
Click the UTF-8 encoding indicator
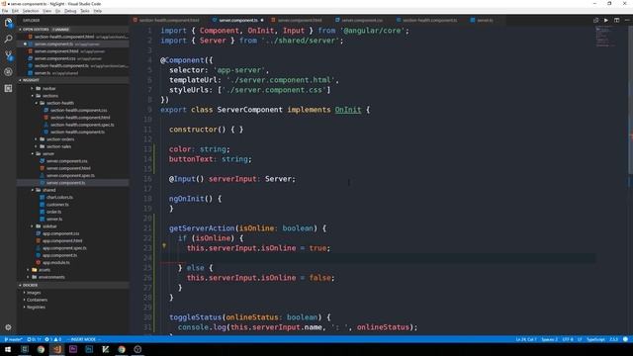(568, 339)
